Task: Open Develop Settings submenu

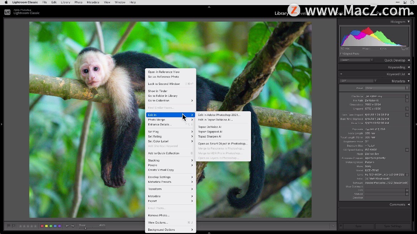Action: tap(170, 177)
